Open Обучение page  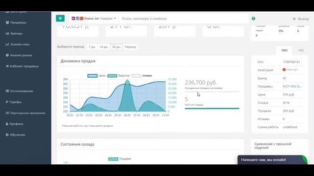pyautogui.click(x=18, y=135)
